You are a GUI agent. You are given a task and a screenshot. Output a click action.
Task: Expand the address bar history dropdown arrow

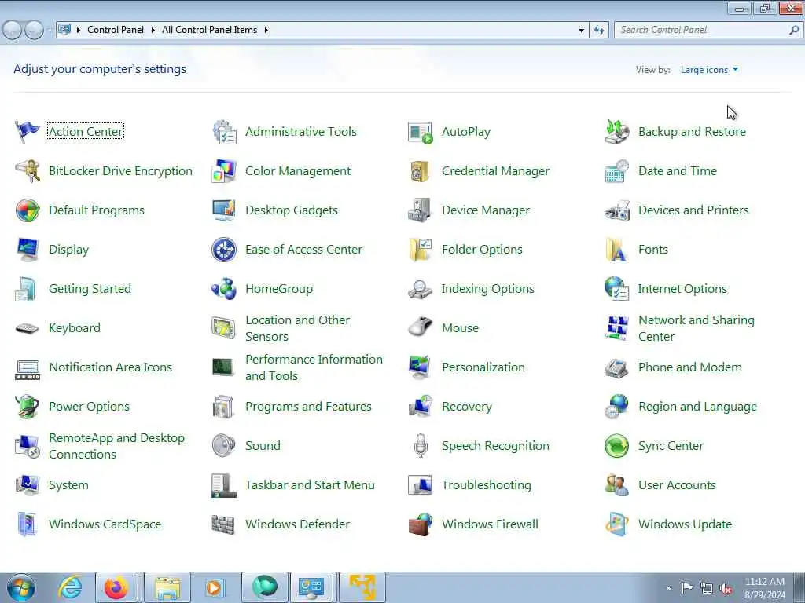point(581,31)
